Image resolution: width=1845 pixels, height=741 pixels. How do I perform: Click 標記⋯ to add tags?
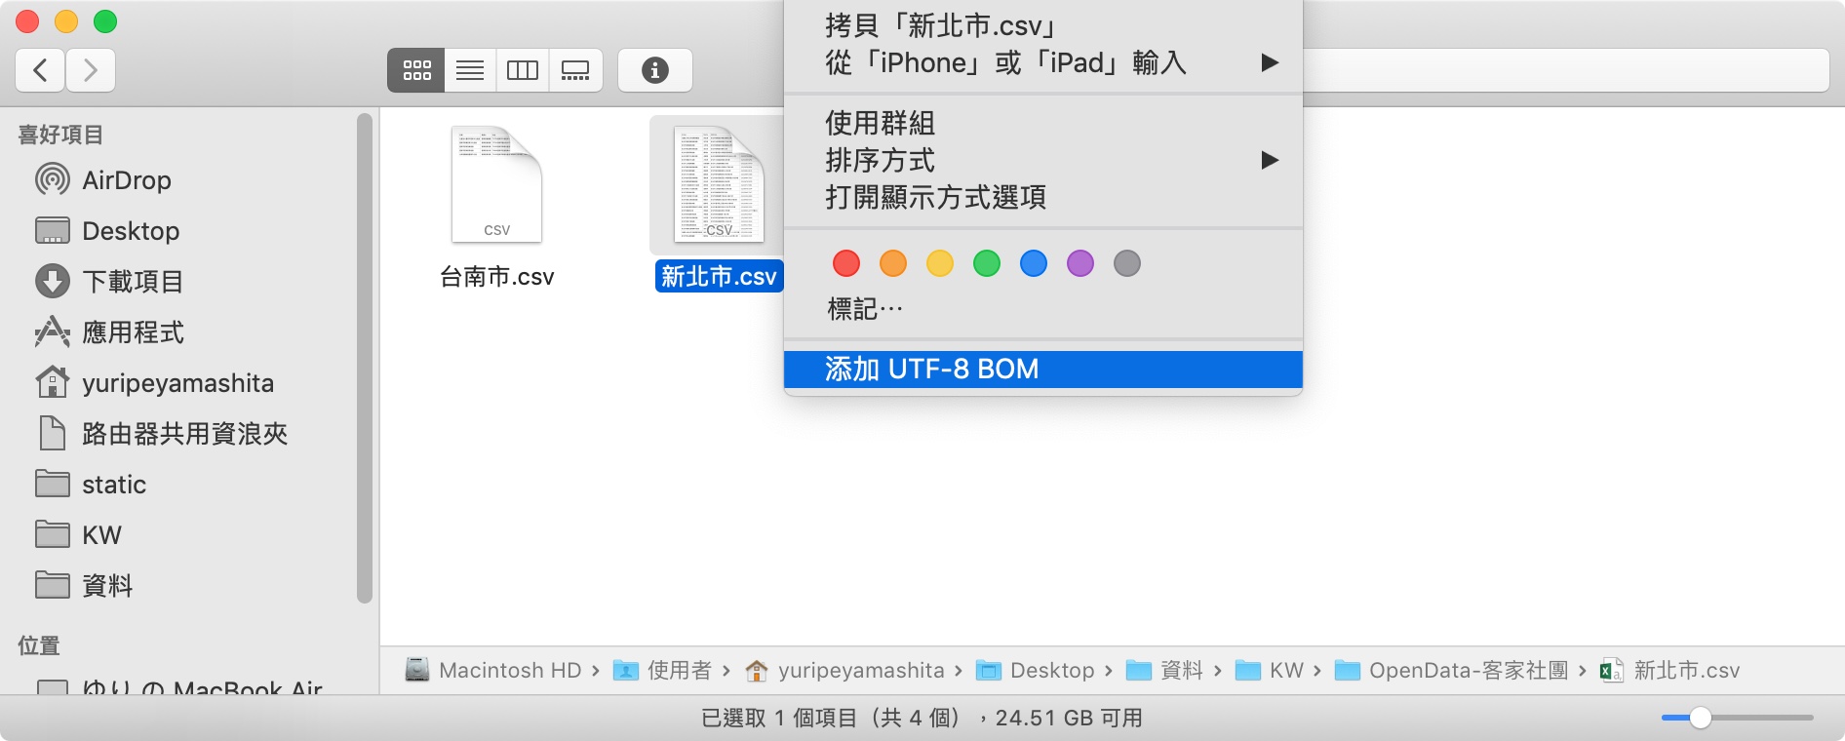coord(865,309)
